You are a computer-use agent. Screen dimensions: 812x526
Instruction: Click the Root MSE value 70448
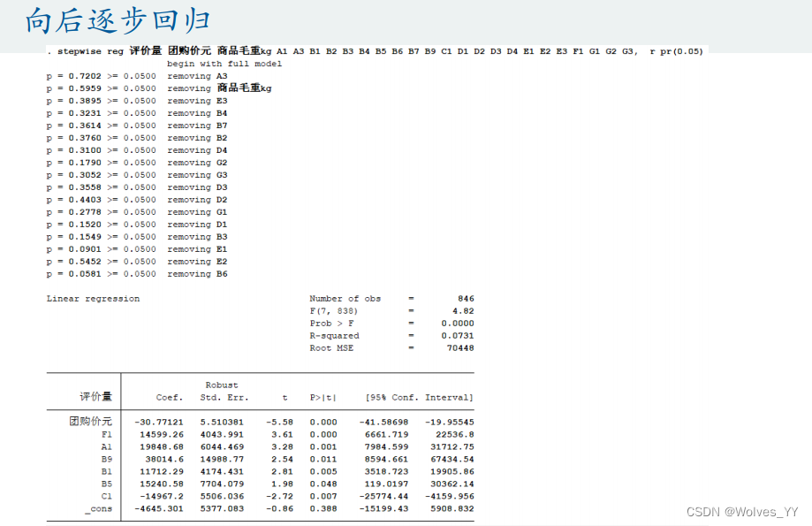point(460,348)
